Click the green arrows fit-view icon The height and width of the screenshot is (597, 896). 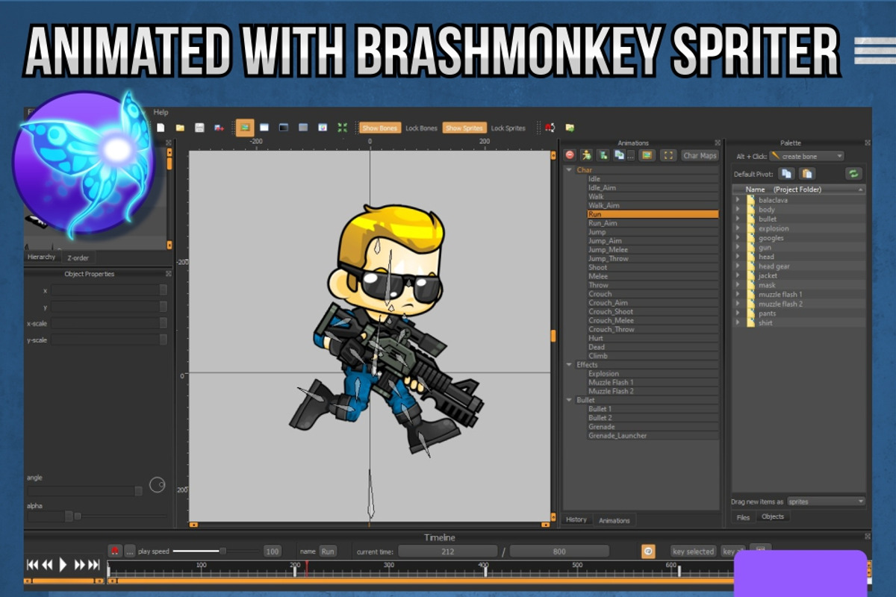point(342,128)
